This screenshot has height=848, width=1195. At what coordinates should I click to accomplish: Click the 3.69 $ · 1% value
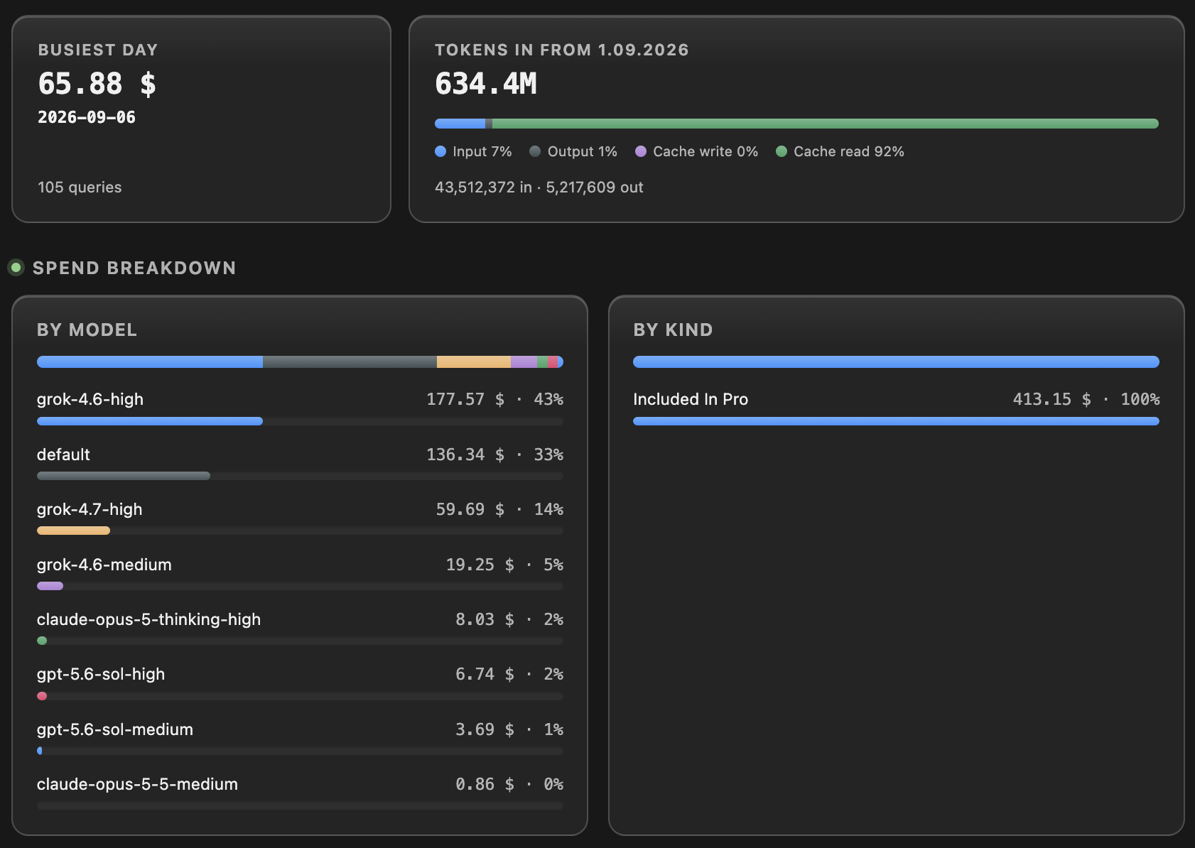(509, 729)
